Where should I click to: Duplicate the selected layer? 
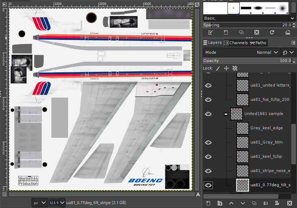(x=254, y=203)
